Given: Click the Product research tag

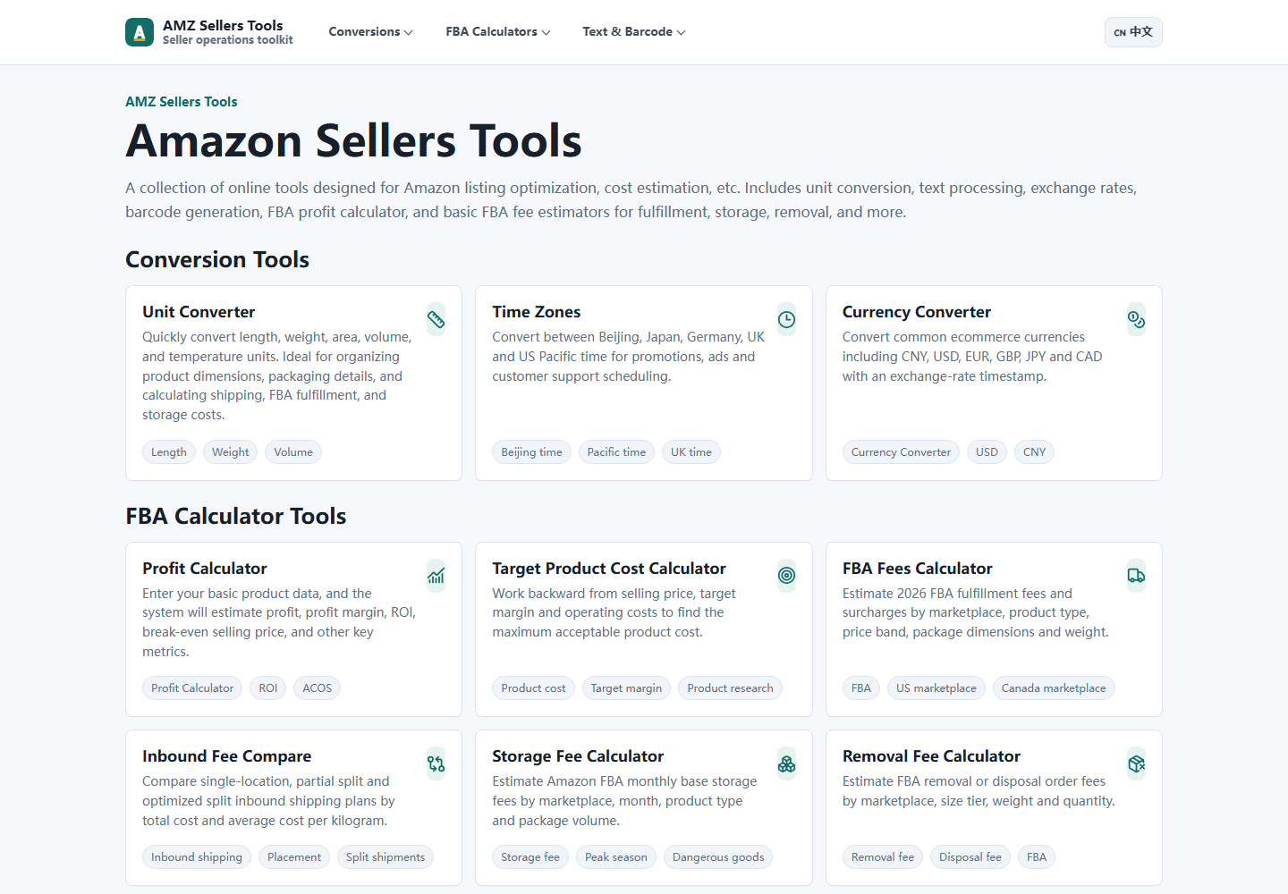Looking at the screenshot, I should click(730, 688).
